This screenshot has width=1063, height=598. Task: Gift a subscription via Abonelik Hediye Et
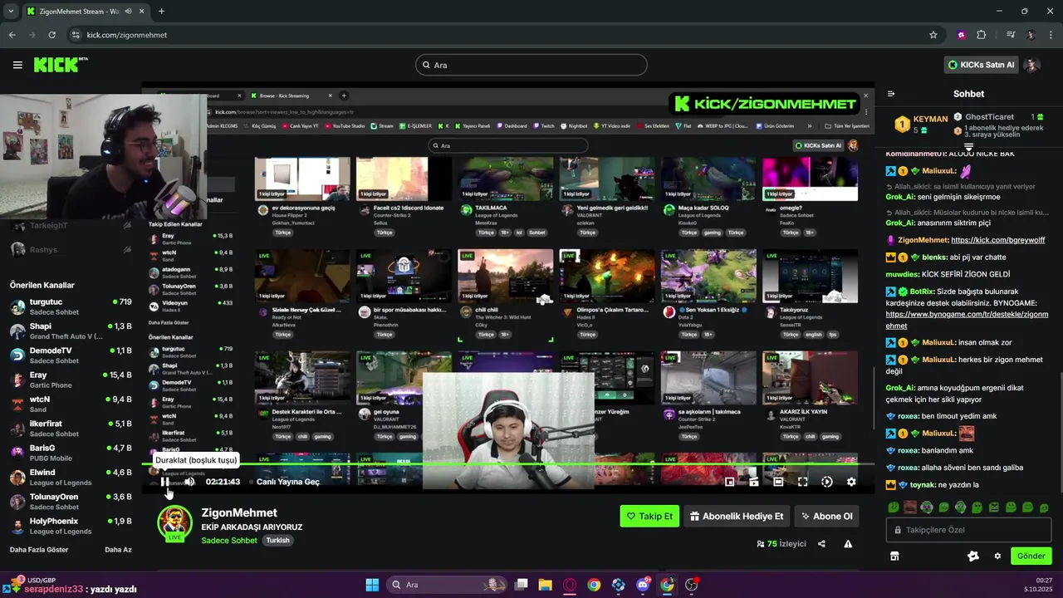point(737,516)
